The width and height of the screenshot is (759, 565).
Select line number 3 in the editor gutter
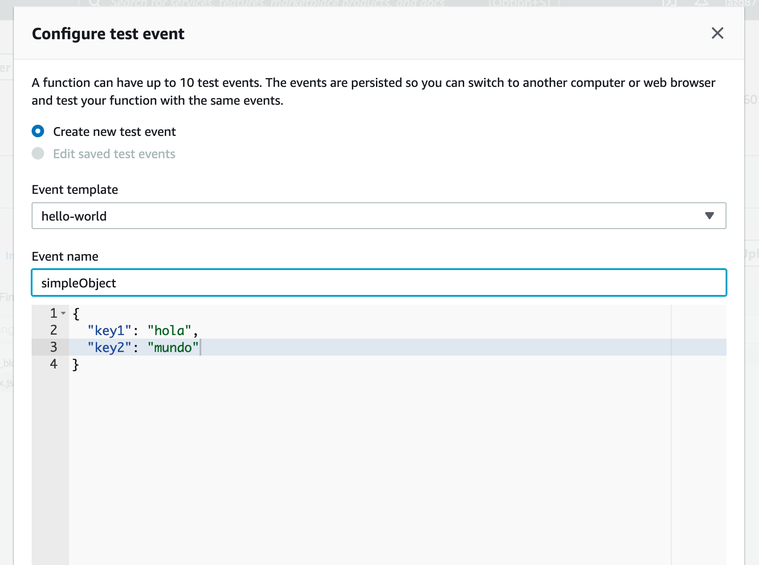click(x=53, y=347)
